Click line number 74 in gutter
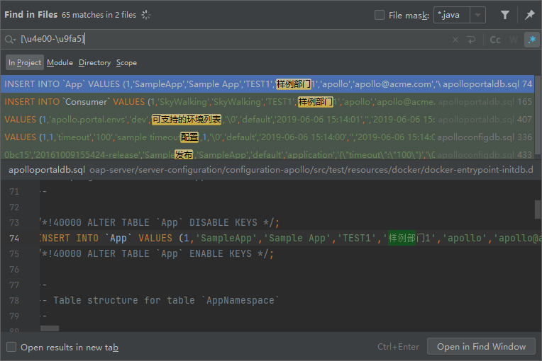This screenshot has width=542, height=361. click(x=14, y=238)
